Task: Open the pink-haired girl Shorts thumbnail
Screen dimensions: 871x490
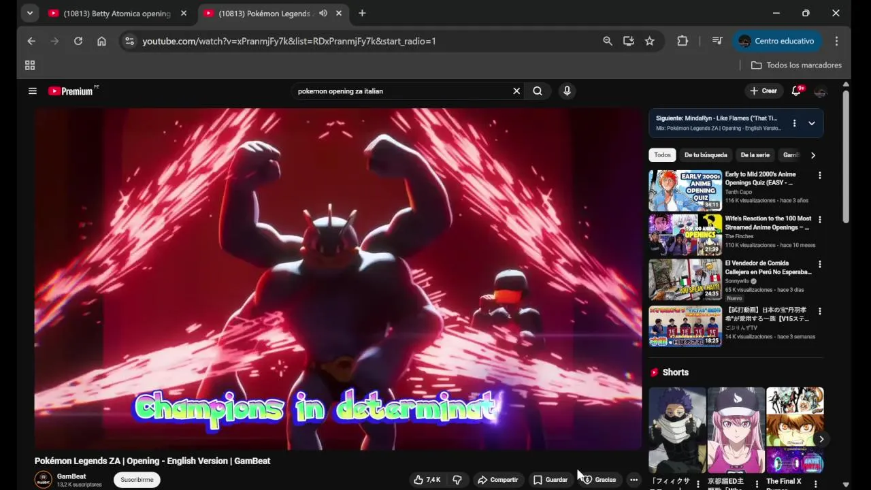Action: [736, 430]
